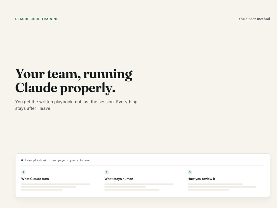Select the 'How you review it' heading

[x=201, y=179]
